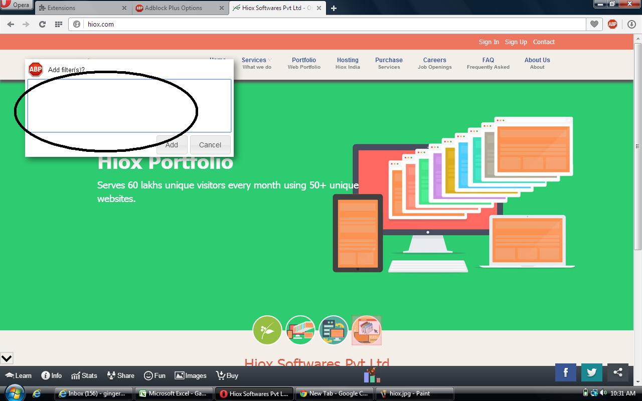
Task: Open the Contact link
Action: pyautogui.click(x=544, y=42)
